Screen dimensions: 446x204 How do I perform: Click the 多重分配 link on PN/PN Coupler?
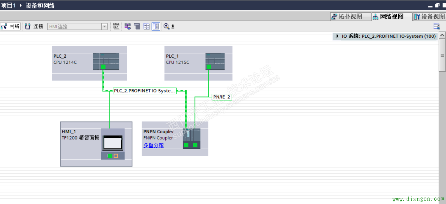point(153,145)
